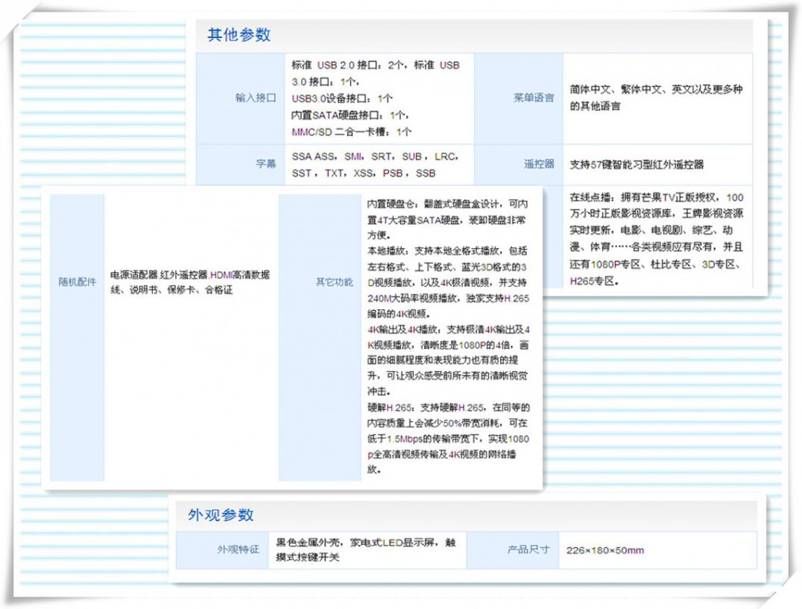
Task: Select the 226×180×50mm dimension value
Action: point(606,550)
